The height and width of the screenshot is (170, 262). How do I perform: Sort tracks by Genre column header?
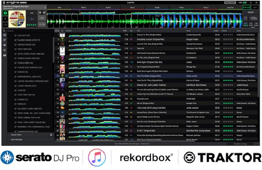pyautogui.click(x=239, y=31)
